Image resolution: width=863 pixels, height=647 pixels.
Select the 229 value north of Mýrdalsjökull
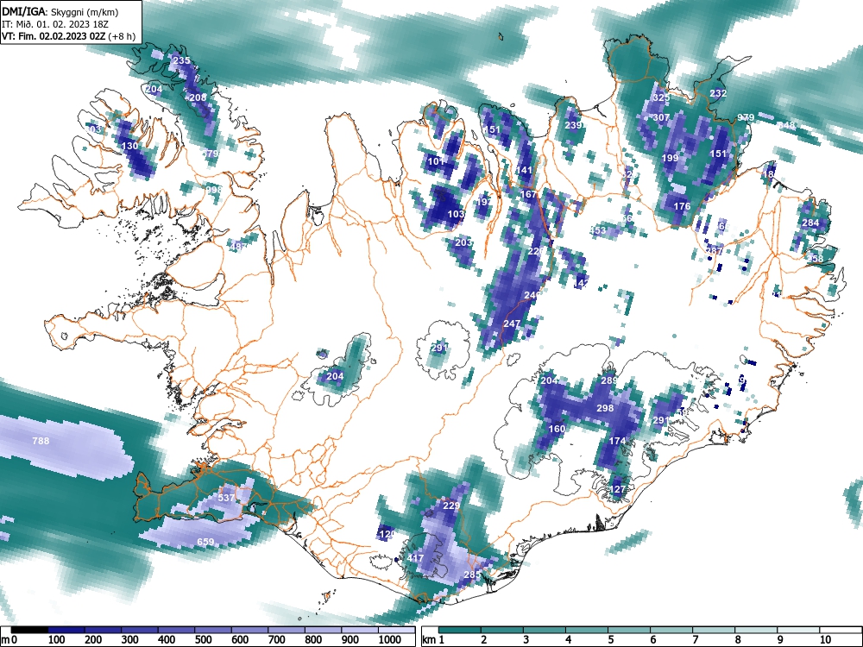coord(451,505)
